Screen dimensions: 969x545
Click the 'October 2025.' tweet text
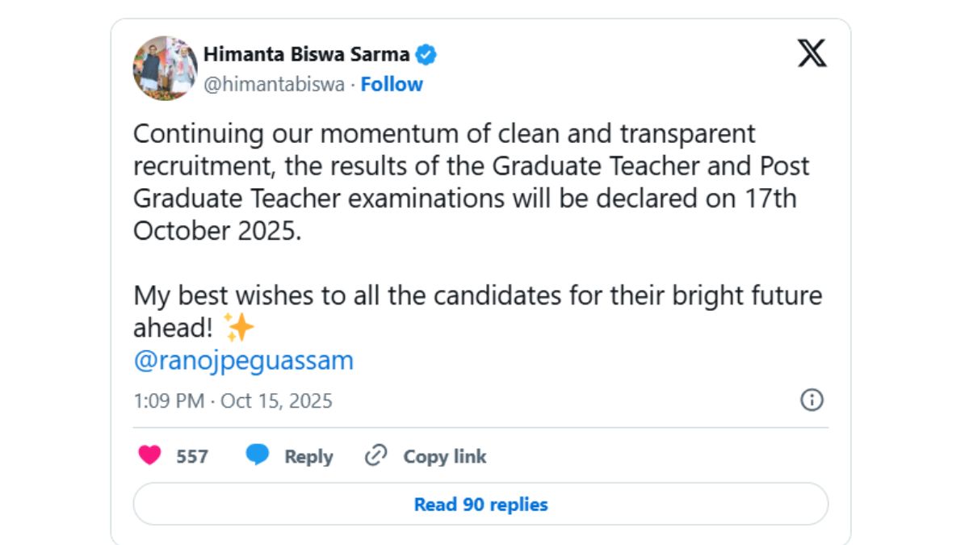[x=216, y=231]
